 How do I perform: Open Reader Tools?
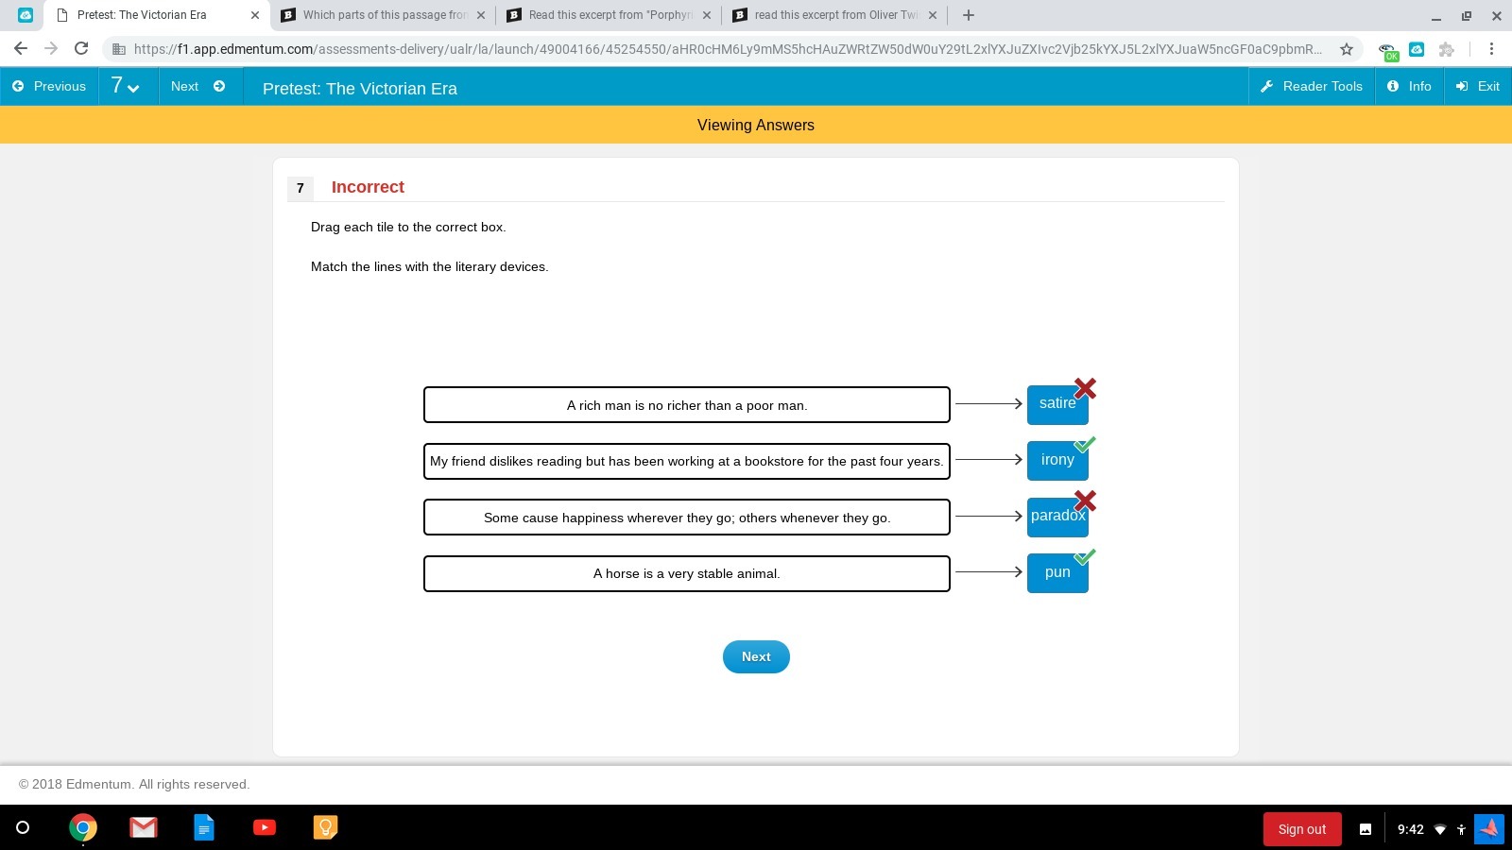[1312, 86]
